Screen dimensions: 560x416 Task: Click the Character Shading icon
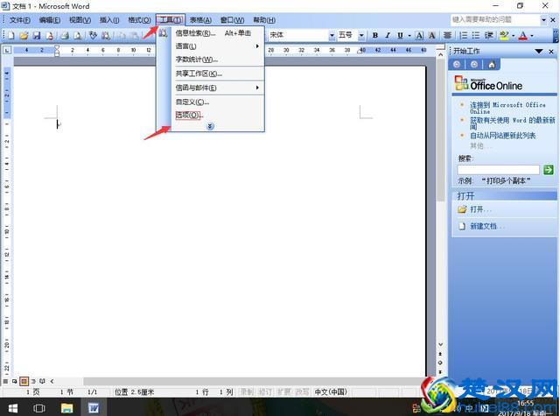(x=431, y=35)
